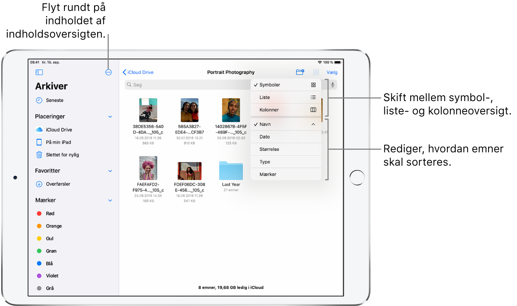The image size is (517, 306).
Task: Click the Portrait Photography title
Action: [x=231, y=72]
